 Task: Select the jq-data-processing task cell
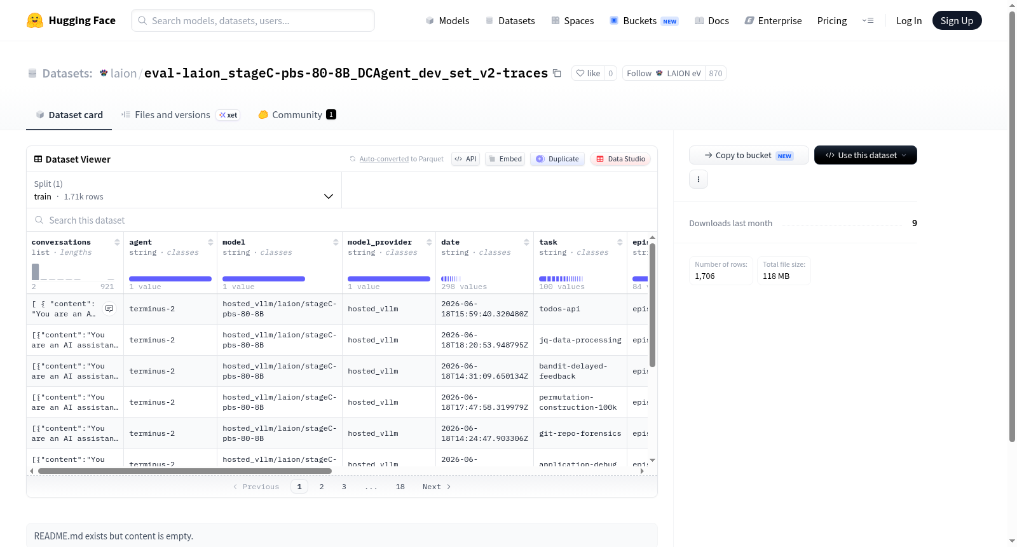coord(580,340)
